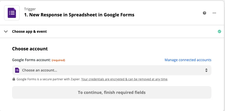
Task: Click "Google Forms is a secure partner" text
Action: click(x=49, y=79)
